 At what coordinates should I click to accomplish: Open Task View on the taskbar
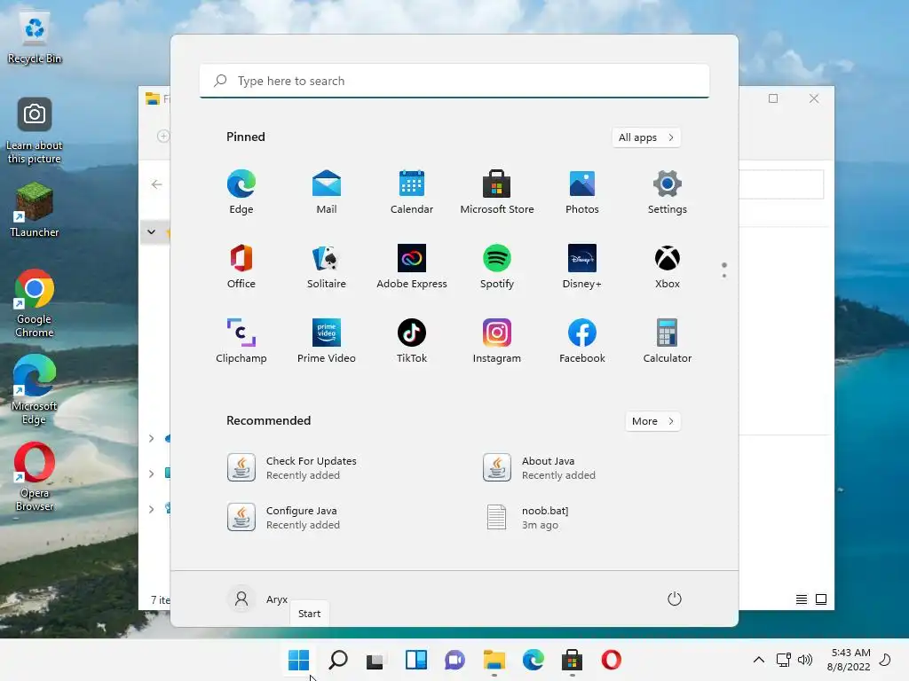pos(375,660)
